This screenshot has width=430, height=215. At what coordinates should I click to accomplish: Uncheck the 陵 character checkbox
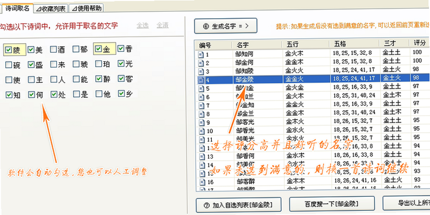pos(9,50)
